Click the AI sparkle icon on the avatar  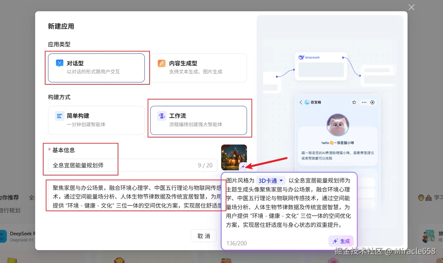coord(244,166)
